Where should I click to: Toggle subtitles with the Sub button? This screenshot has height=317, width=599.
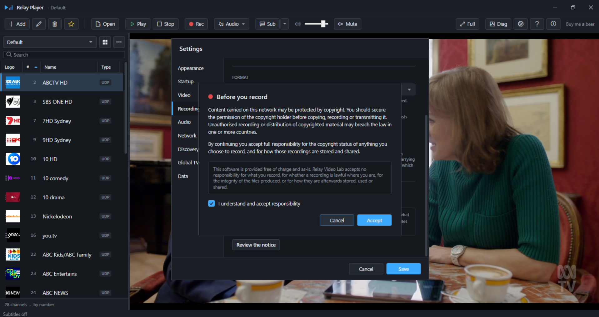click(267, 24)
